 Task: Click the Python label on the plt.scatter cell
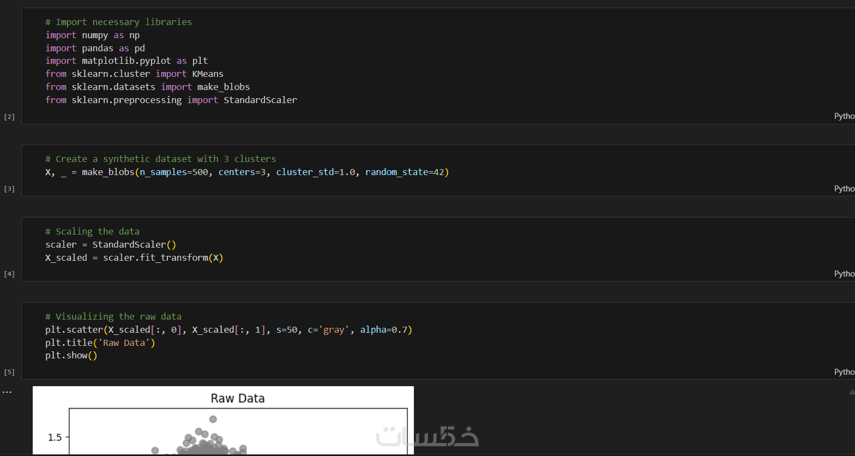[x=844, y=371]
